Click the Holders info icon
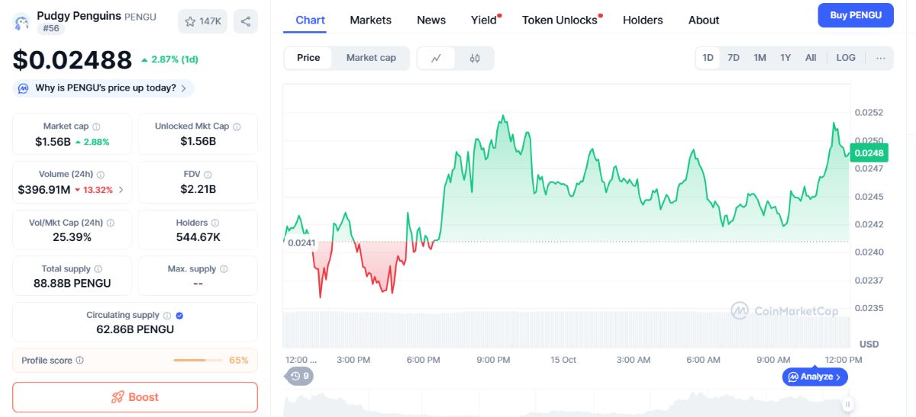The width and height of the screenshot is (916, 417). point(215,223)
